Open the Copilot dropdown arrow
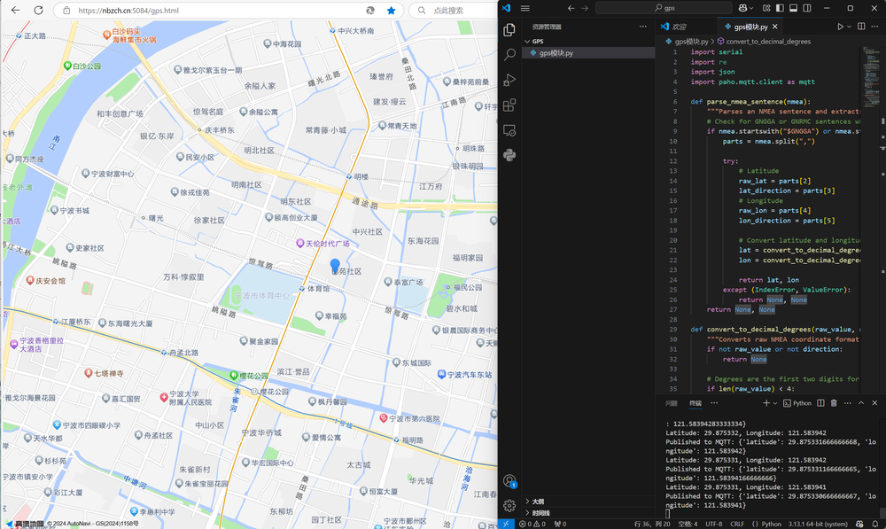Image resolution: width=886 pixels, height=529 pixels. coord(751,9)
